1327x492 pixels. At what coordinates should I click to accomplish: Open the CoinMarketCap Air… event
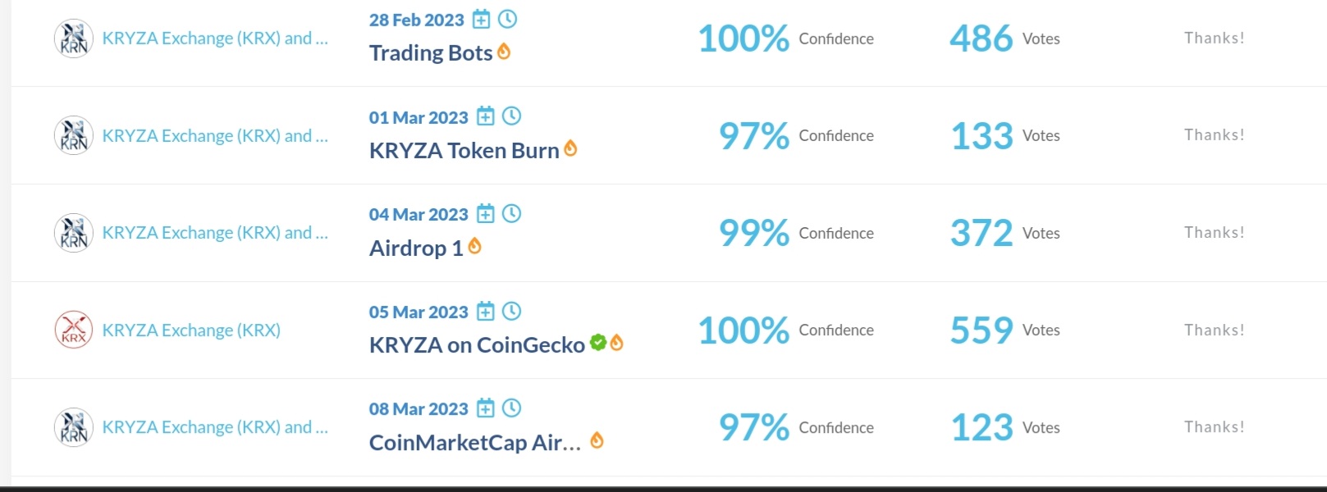[x=475, y=443]
